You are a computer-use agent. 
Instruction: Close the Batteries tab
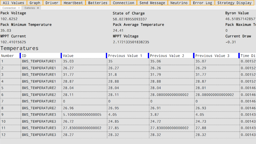[x=38, y=8]
